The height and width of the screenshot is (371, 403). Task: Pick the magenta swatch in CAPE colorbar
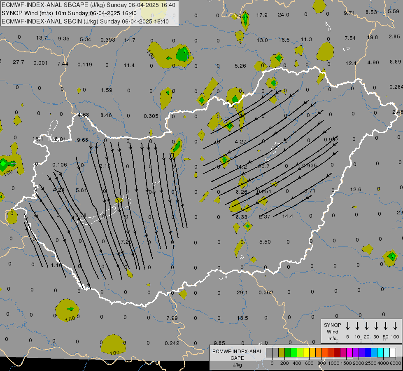coord(349,353)
